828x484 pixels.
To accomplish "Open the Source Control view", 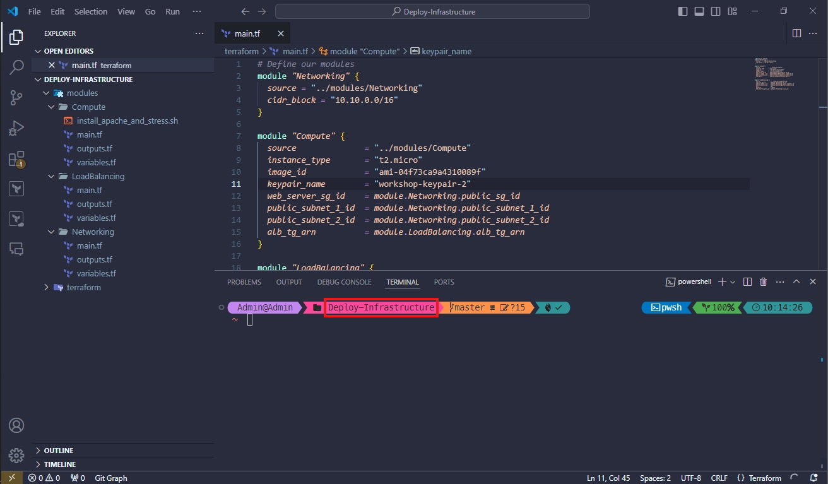I will point(16,97).
